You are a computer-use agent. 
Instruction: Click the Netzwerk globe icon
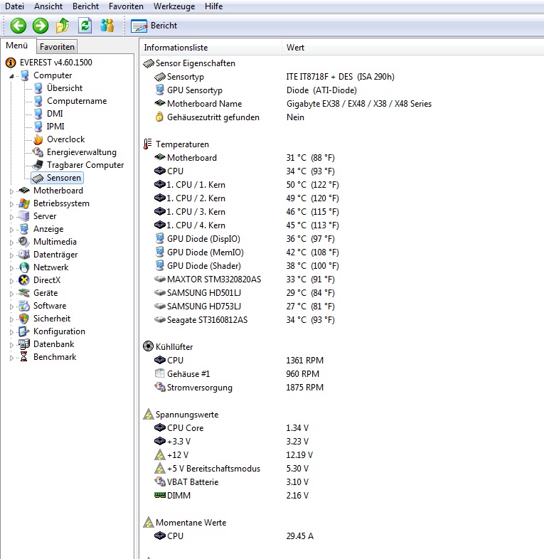[24, 267]
